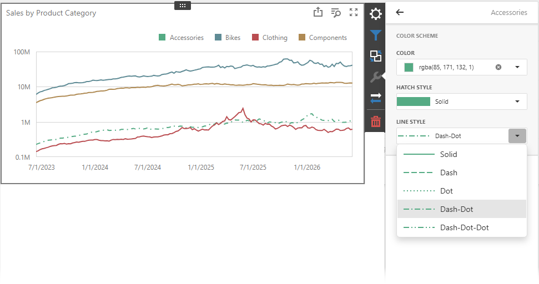
Task: Open the wrench customization menu
Action: click(375, 77)
